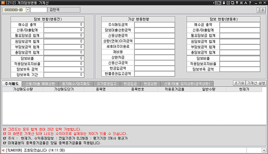Image resolution: width=268 pixels, height=154 pixels.
Task: Open the account number dropdown
Action: [28, 10]
